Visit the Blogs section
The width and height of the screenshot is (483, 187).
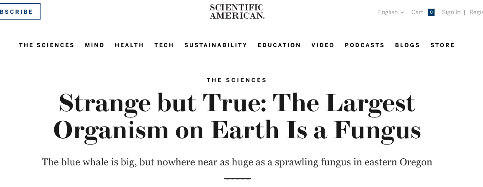pyautogui.click(x=407, y=45)
